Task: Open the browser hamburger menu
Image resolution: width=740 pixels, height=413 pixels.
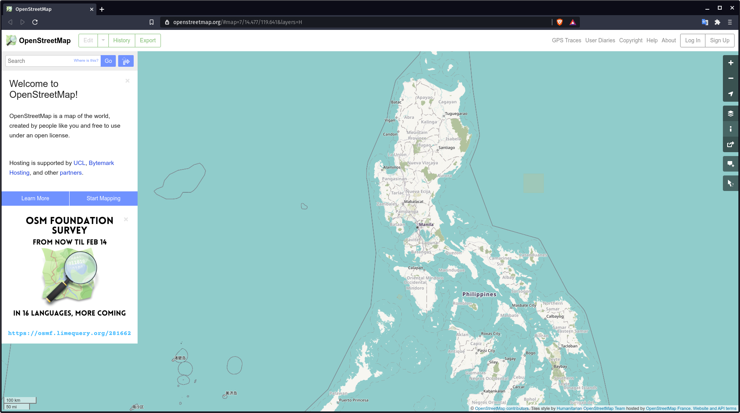Action: (x=730, y=22)
